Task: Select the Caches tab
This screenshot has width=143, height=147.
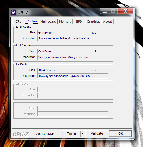Action: (x=32, y=21)
